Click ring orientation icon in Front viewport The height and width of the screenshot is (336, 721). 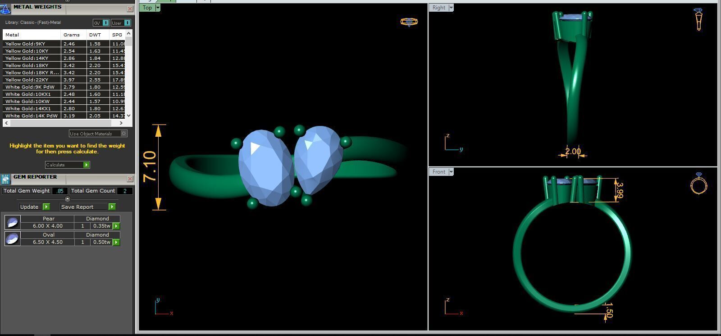pos(698,183)
